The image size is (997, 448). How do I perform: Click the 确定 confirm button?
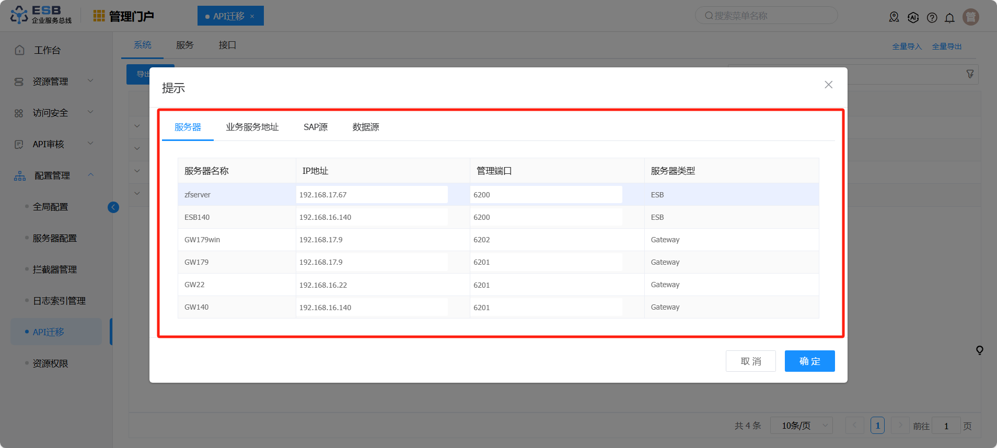pyautogui.click(x=809, y=361)
